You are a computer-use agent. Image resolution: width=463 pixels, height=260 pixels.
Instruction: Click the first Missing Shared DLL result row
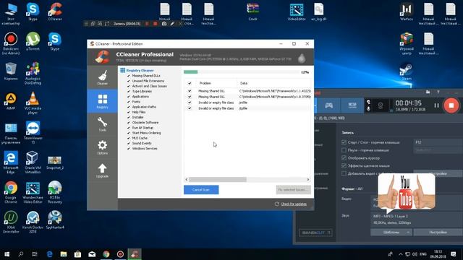247,91
